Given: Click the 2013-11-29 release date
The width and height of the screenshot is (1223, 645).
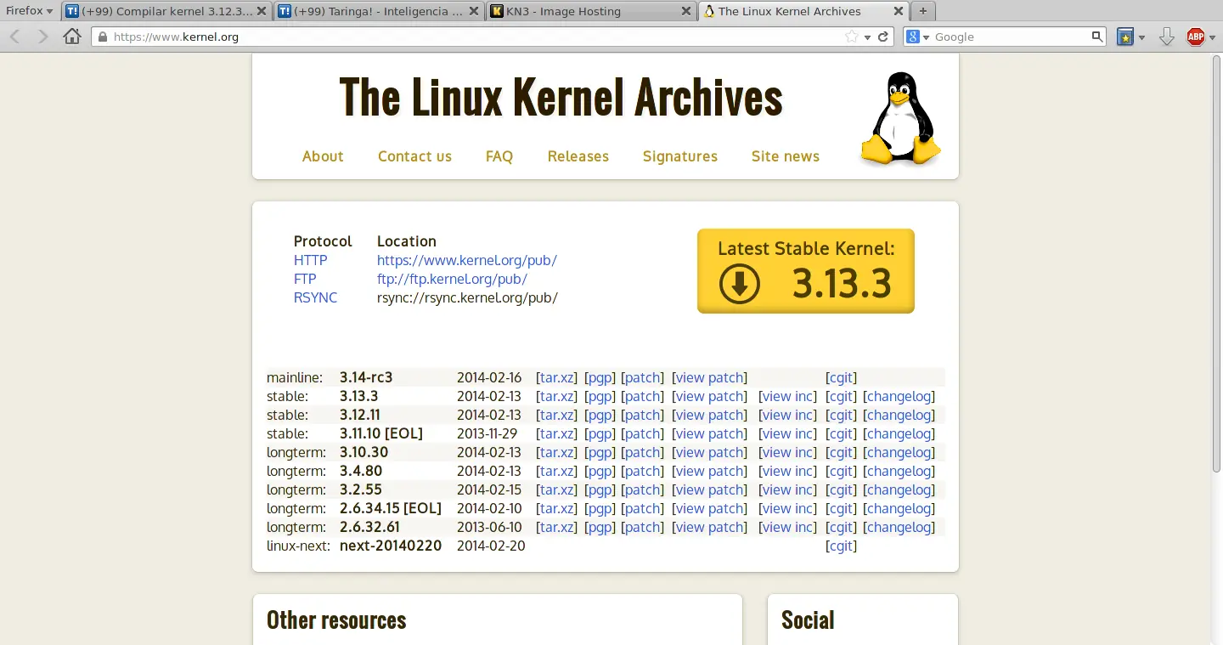Looking at the screenshot, I should (487, 433).
